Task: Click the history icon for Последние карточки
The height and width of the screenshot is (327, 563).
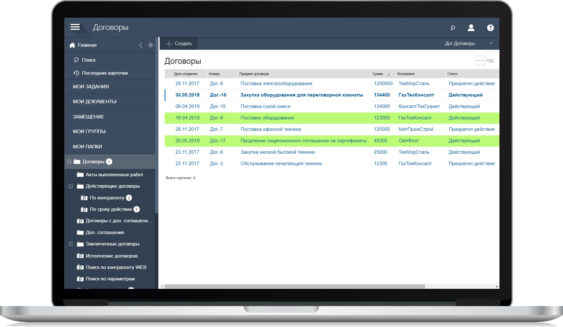Action: pos(76,73)
